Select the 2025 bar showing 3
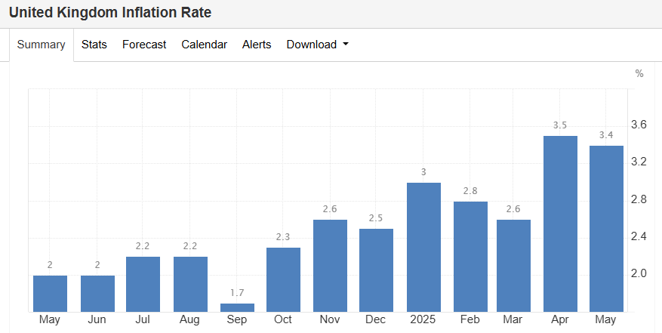The width and height of the screenshot is (662, 333). (x=423, y=247)
